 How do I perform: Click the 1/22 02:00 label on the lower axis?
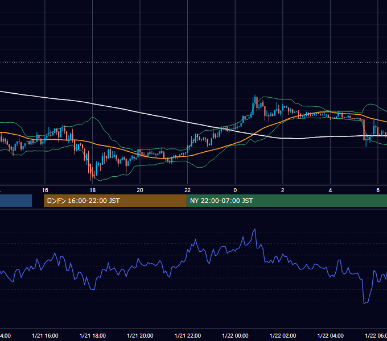283,335
